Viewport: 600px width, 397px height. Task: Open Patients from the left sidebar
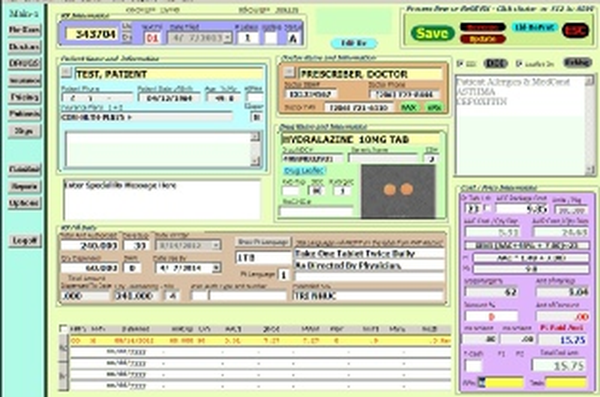pos(25,113)
